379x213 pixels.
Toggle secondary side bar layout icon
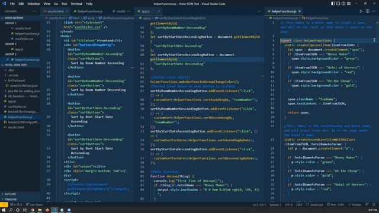click(x=343, y=4)
